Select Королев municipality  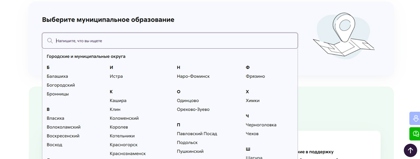pos(119,127)
